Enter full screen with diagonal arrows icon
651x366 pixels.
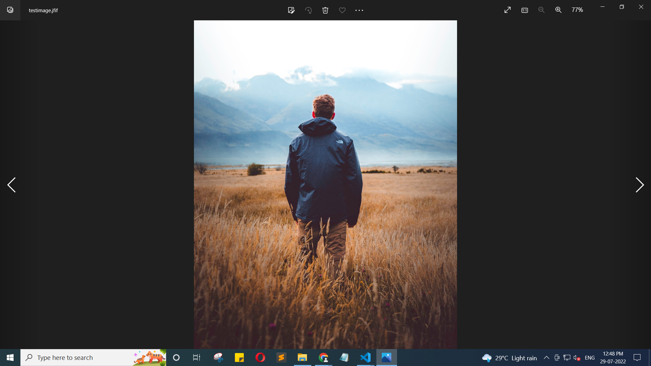point(507,10)
